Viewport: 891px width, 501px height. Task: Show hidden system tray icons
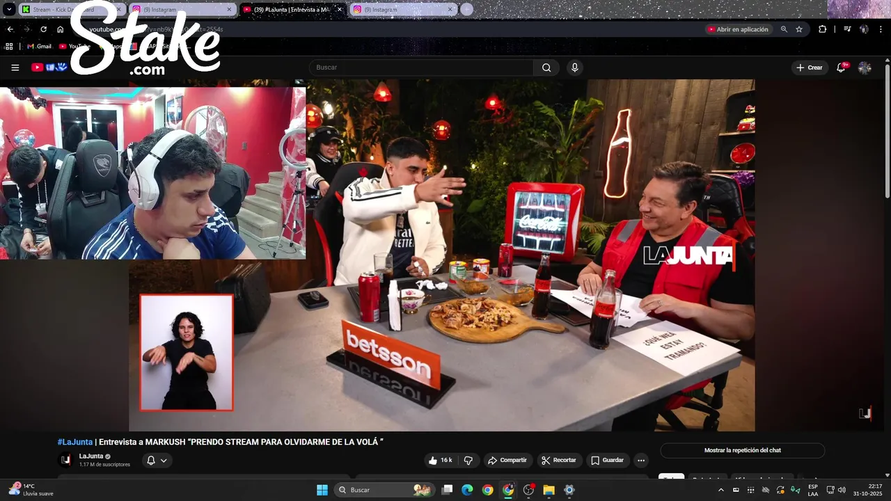pos(720,490)
